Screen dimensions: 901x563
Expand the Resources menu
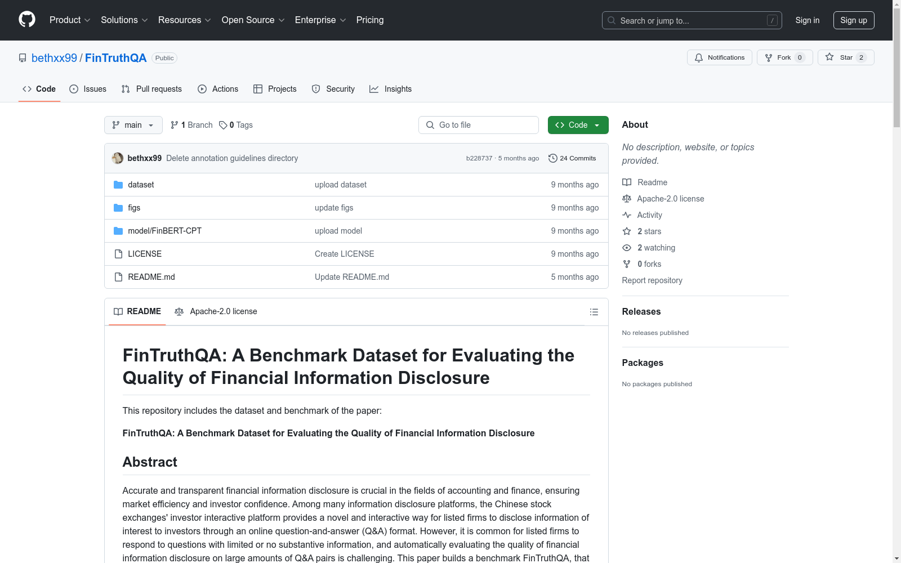[185, 20]
